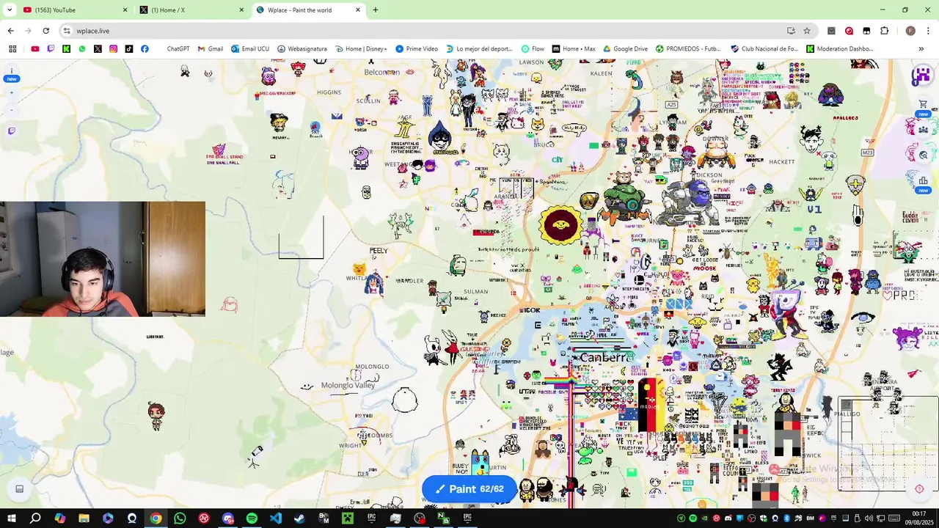Close the Home / X tab

(x=241, y=10)
